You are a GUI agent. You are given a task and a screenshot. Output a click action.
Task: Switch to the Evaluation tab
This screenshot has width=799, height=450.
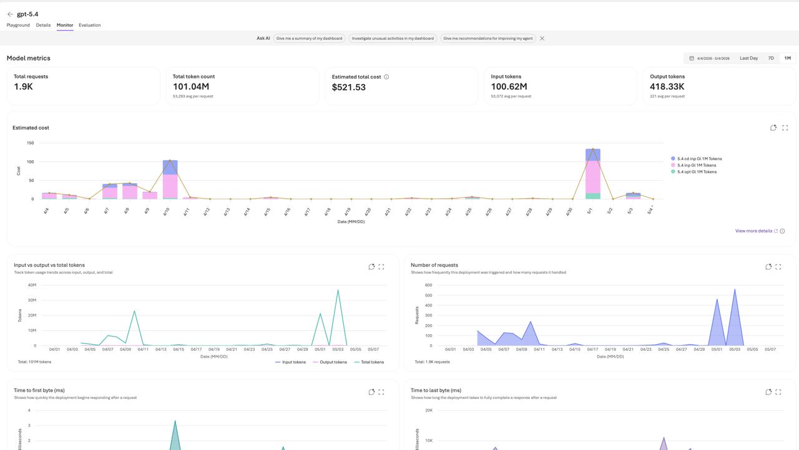(x=90, y=25)
